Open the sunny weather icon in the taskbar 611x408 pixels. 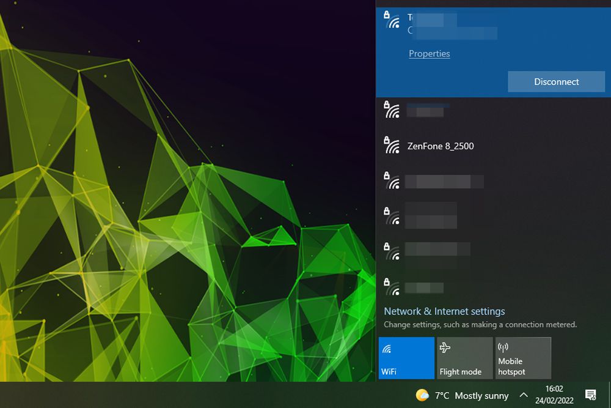422,395
